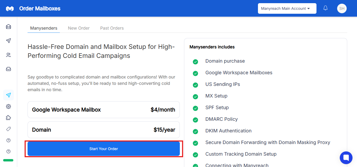Open the inbox tray sidebar icon

(8, 69)
